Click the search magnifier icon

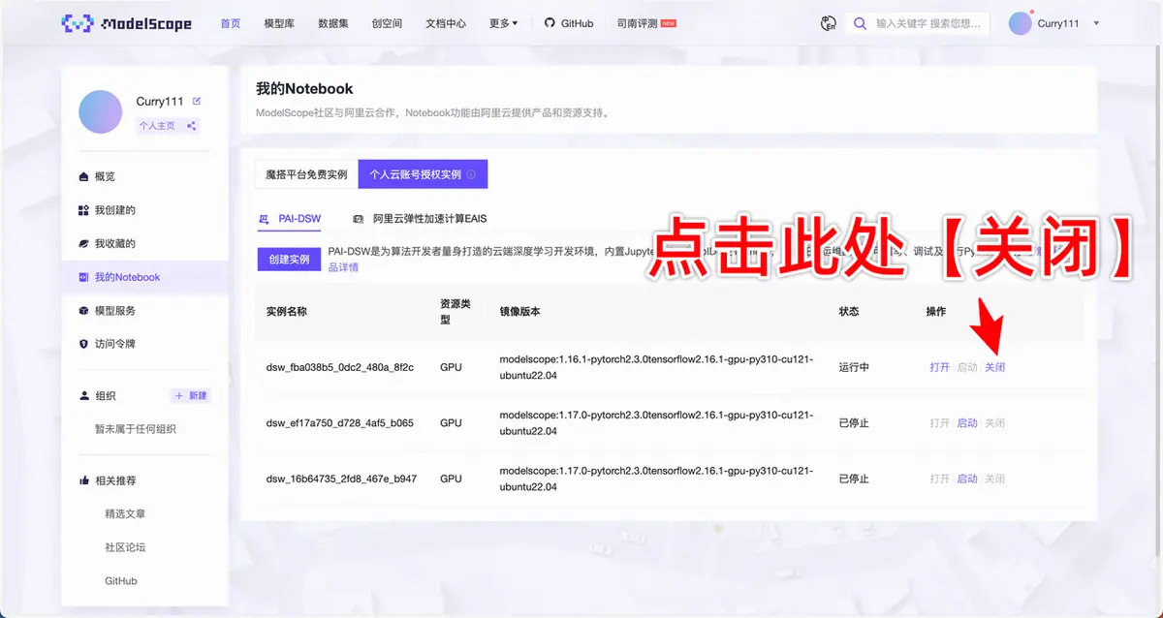(x=860, y=23)
